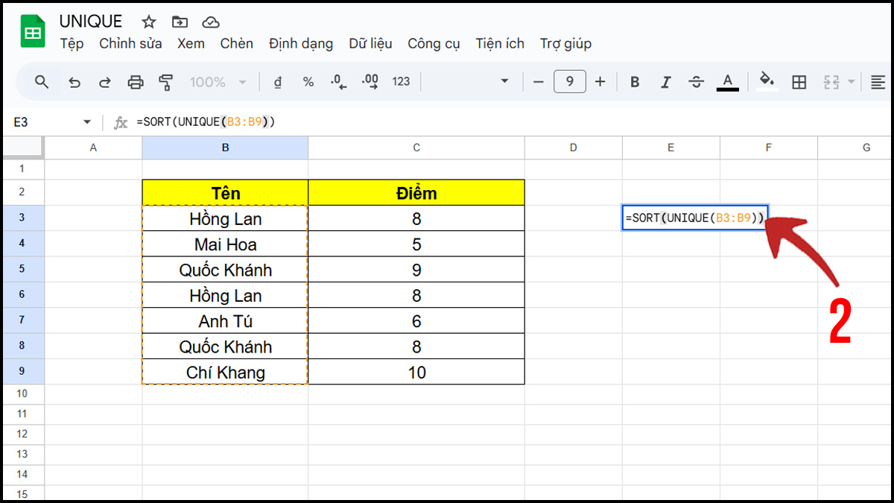The width and height of the screenshot is (894, 503).
Task: Apply currency format with the đ icon
Action: [276, 81]
